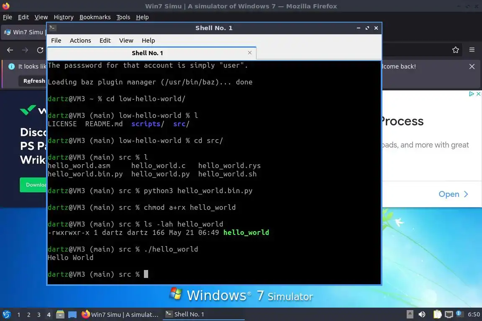Image resolution: width=482 pixels, height=321 pixels.
Task: Click the Refresh Firefox button
Action: [x=33, y=81]
